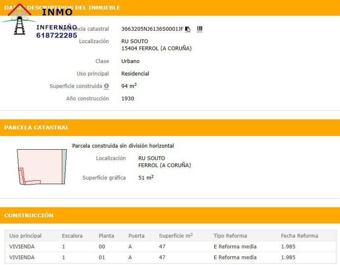The image size is (340, 265).
Task: Click the 'Superficie gráfica' label
Action: [x=104, y=178]
